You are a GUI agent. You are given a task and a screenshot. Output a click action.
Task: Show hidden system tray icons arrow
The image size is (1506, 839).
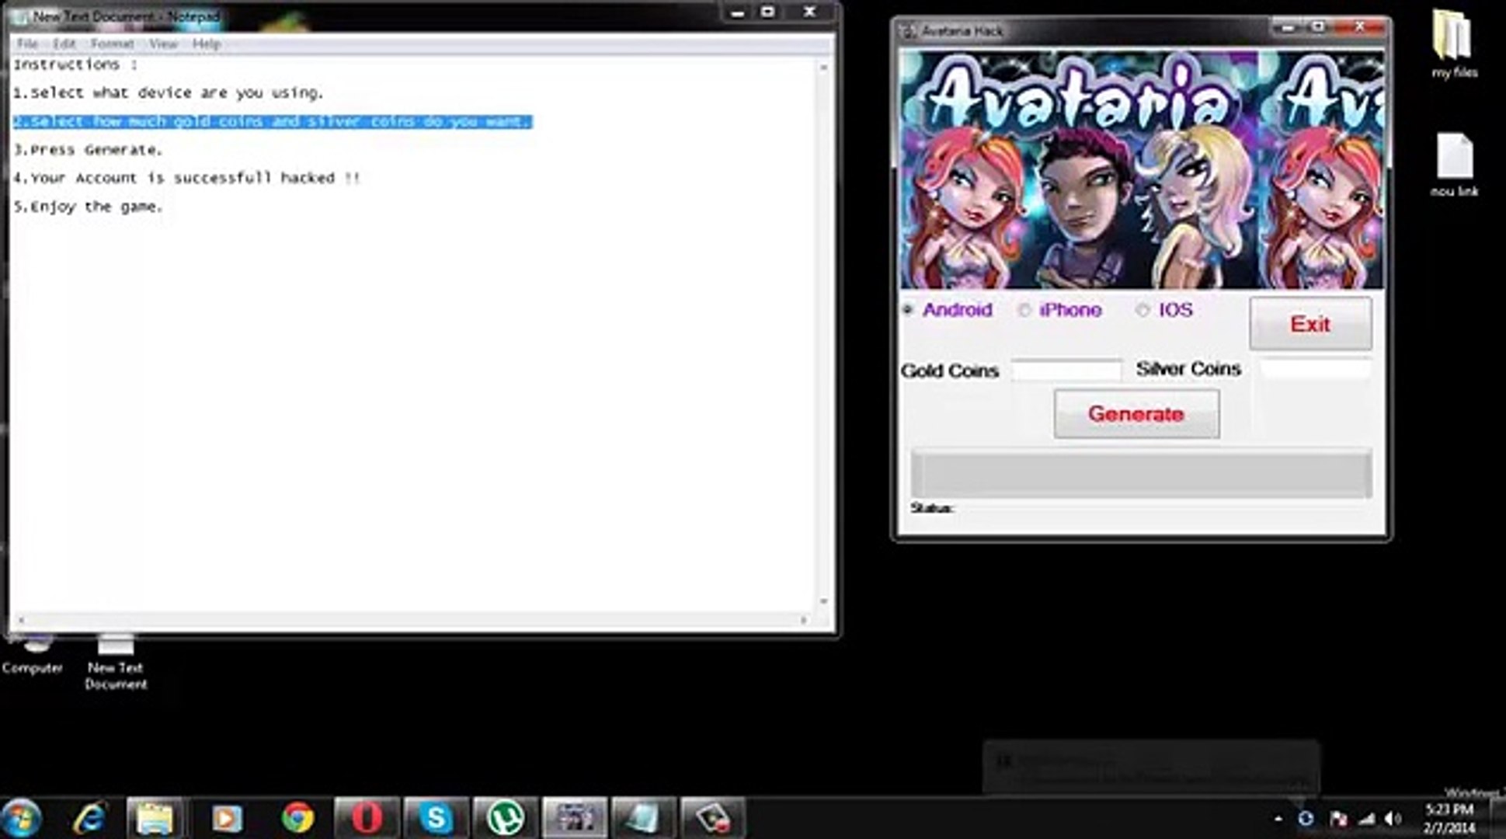click(x=1278, y=818)
